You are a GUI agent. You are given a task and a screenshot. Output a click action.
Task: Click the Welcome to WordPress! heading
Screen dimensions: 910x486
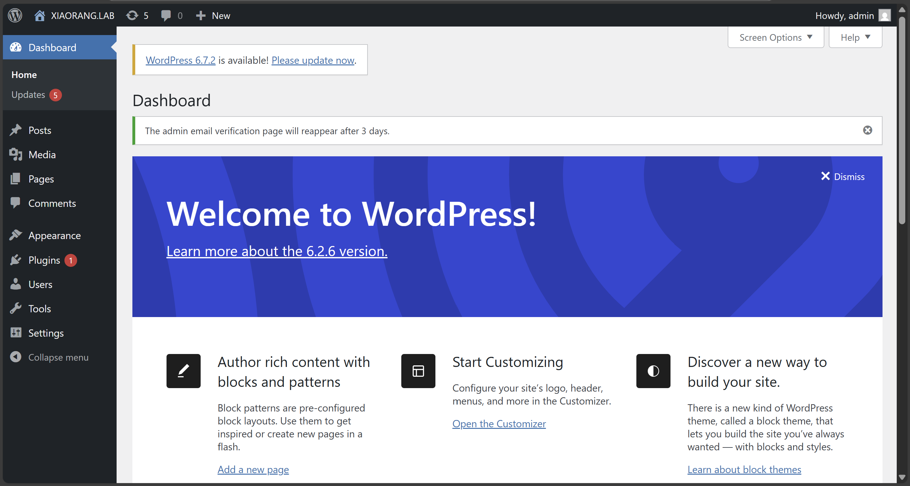(351, 214)
